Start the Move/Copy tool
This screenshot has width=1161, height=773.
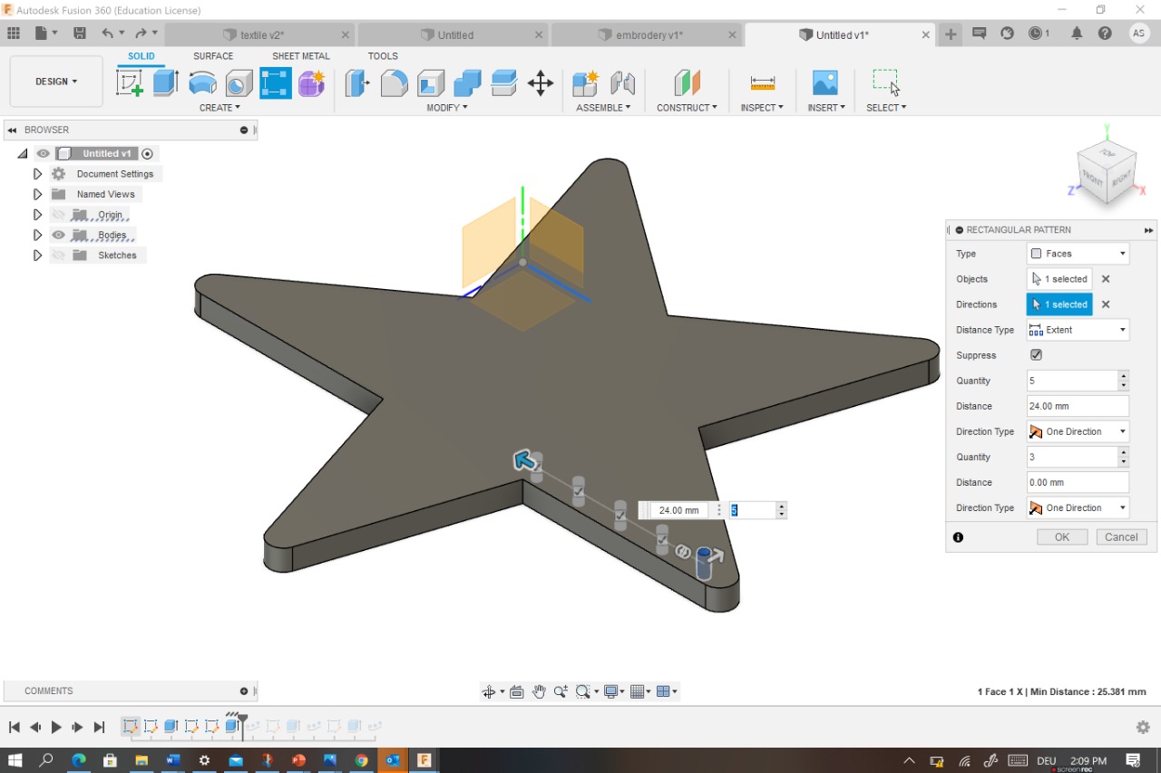click(x=541, y=83)
